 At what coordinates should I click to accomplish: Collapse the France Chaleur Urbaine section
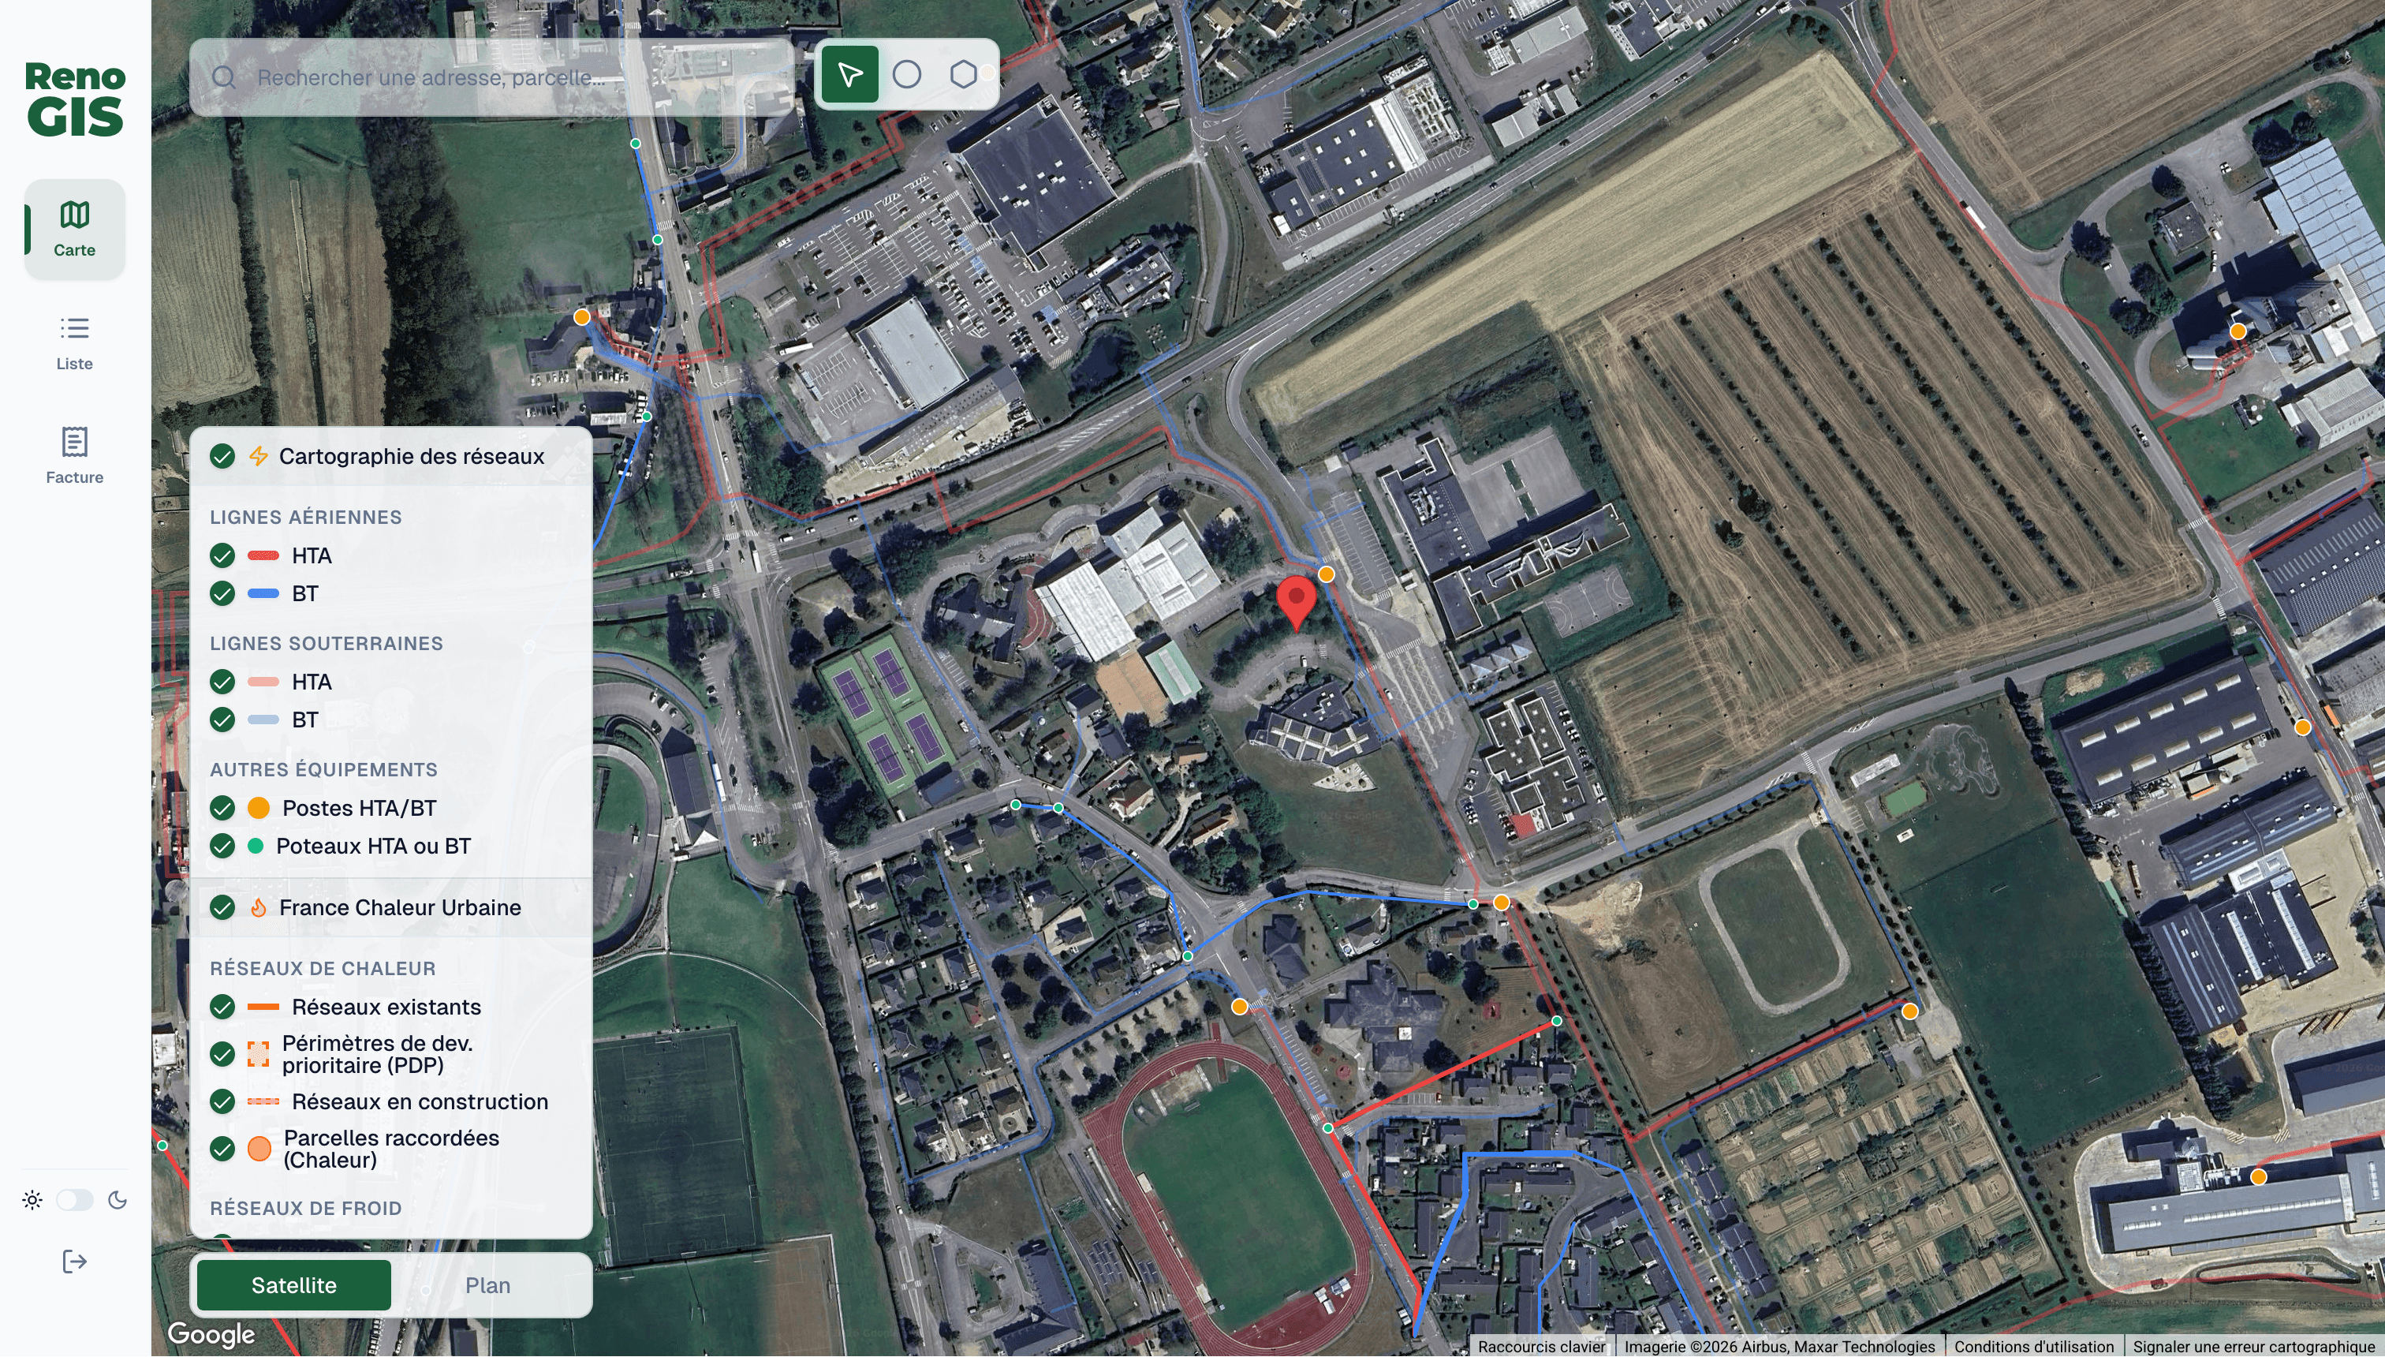pos(391,908)
